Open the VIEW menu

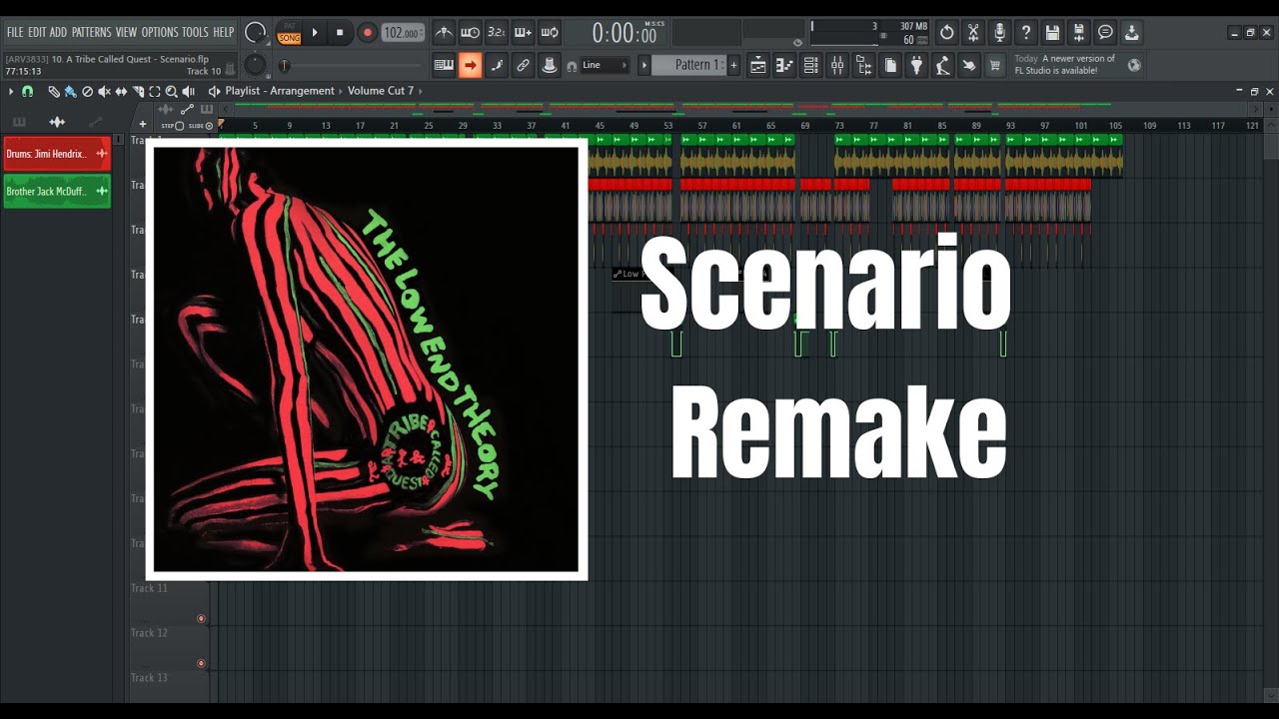coord(126,32)
